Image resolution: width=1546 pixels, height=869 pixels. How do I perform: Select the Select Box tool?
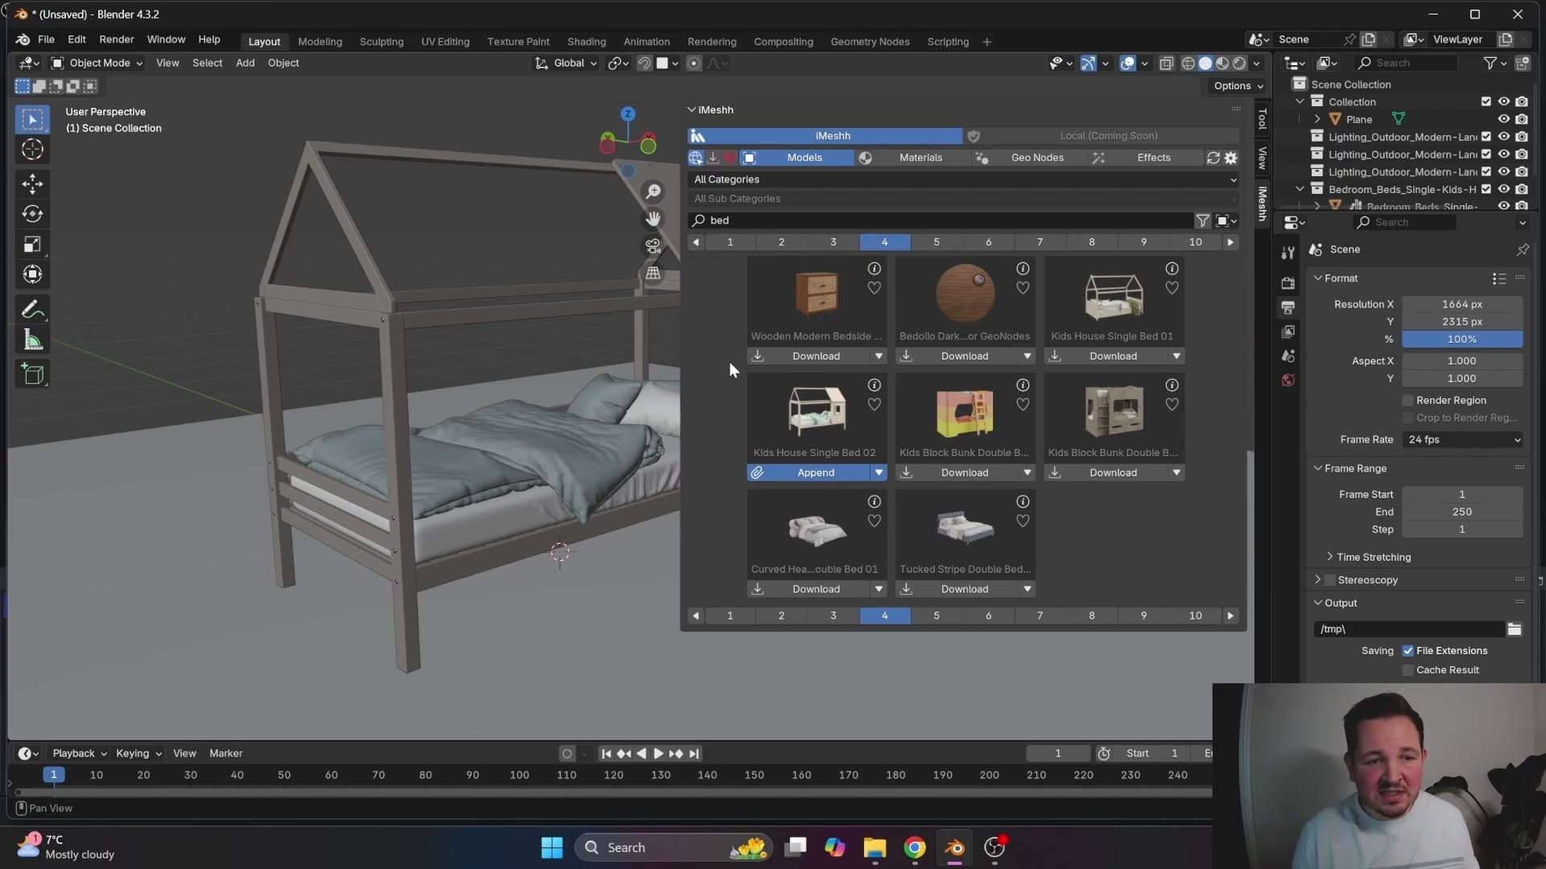coord(32,120)
